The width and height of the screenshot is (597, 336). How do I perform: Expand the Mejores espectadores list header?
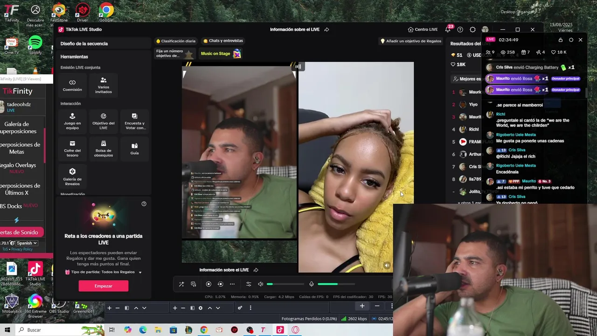pos(467,79)
